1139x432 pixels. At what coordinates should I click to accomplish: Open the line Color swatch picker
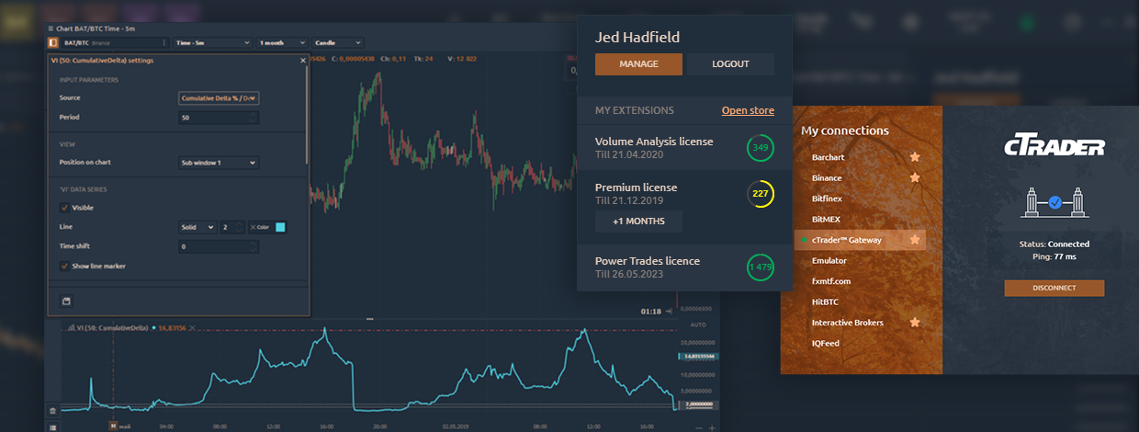point(280,227)
